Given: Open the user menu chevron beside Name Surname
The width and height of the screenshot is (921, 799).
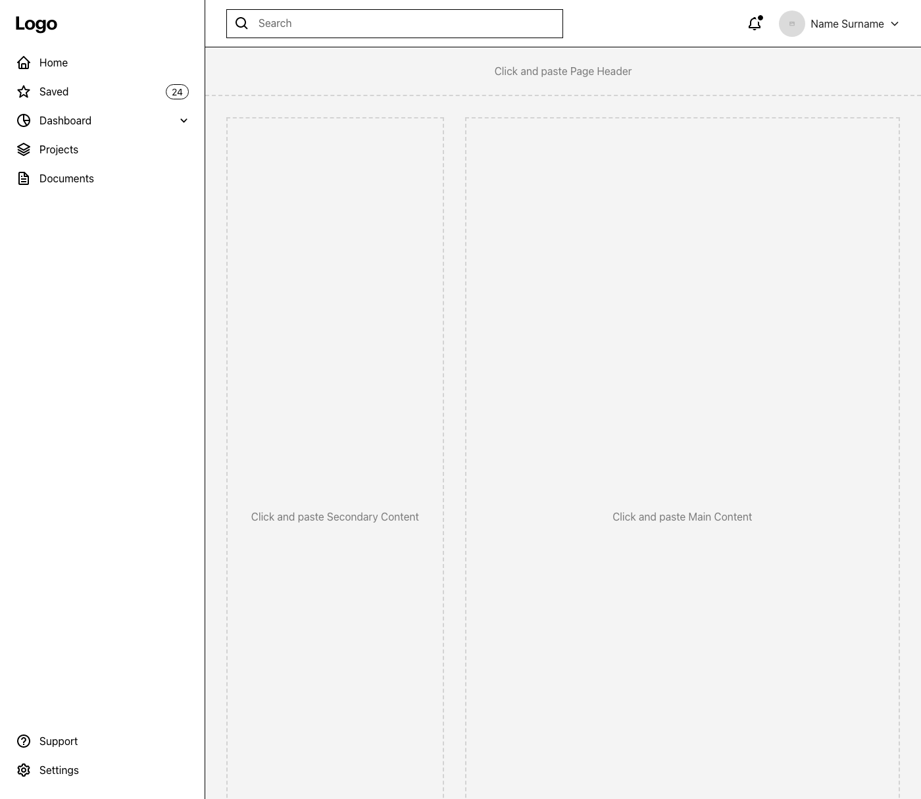Looking at the screenshot, I should (895, 24).
